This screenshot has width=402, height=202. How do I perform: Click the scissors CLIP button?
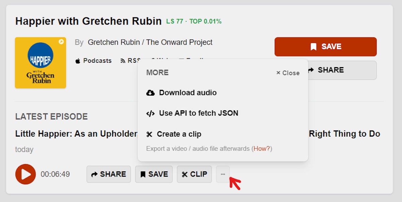pyautogui.click(x=194, y=174)
